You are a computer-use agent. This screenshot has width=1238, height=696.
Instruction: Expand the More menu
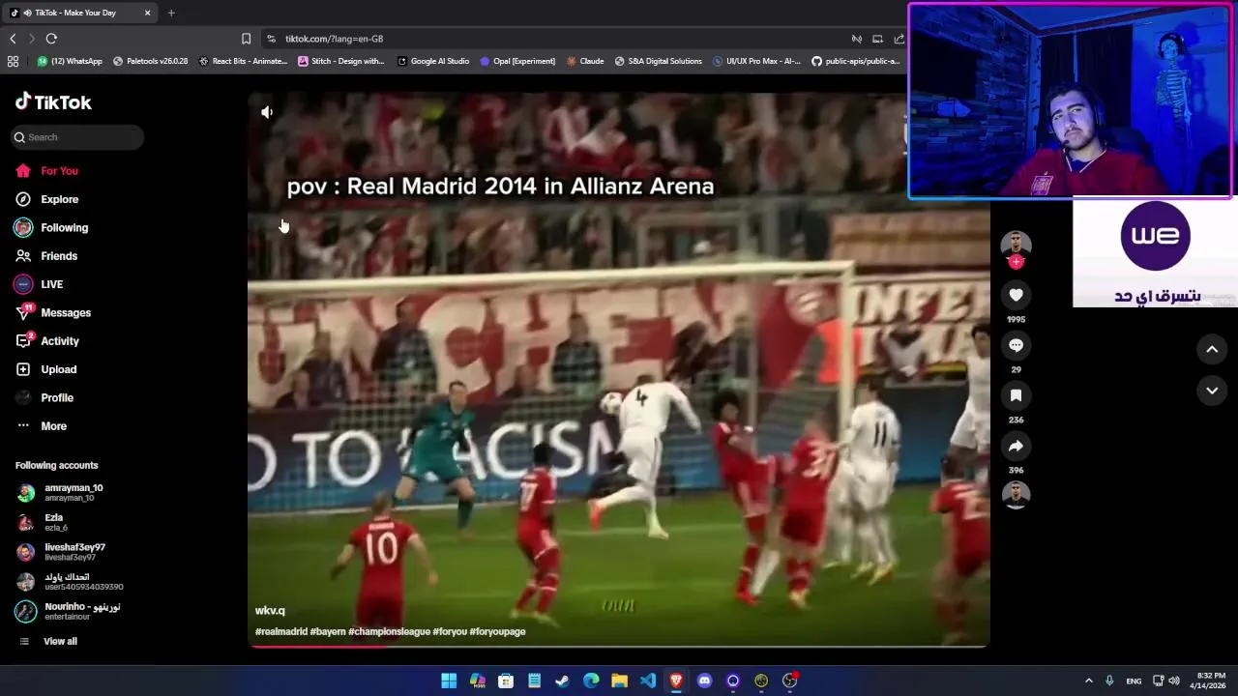click(53, 426)
